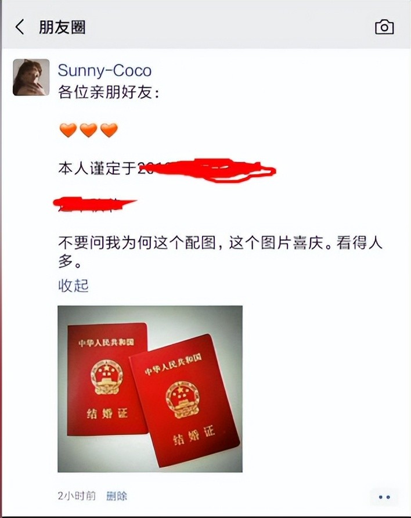
Task: Open the camera to post a moment
Action: 384,27
